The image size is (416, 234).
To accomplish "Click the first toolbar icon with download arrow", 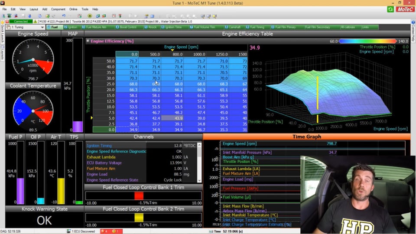I will pyautogui.click(x=4, y=16).
